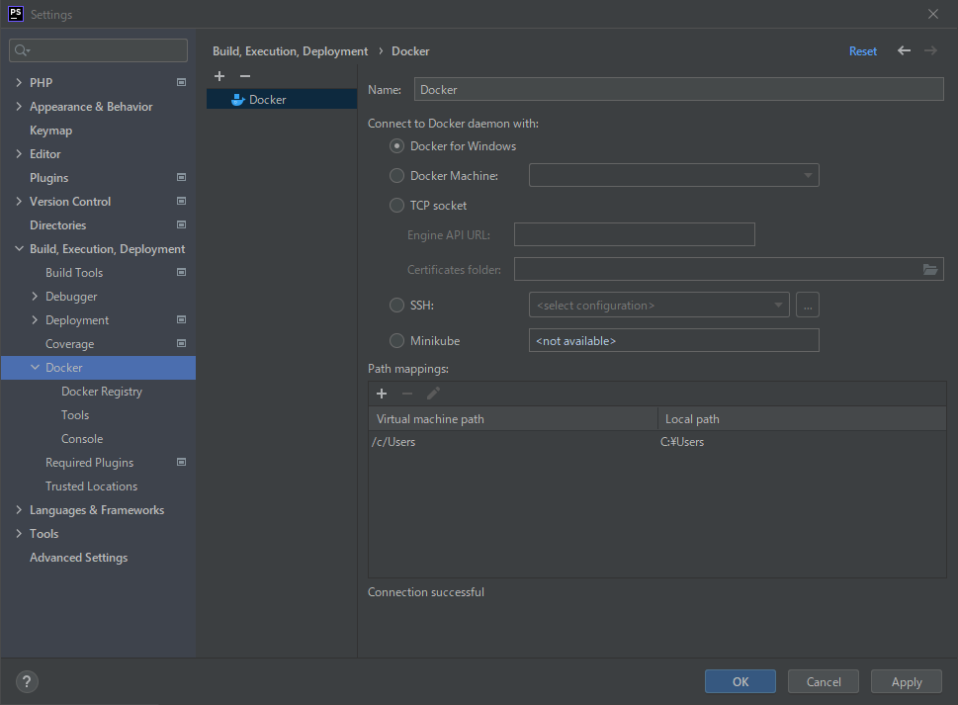Click the back navigation arrow icon
The image size is (958, 705).
(x=904, y=50)
